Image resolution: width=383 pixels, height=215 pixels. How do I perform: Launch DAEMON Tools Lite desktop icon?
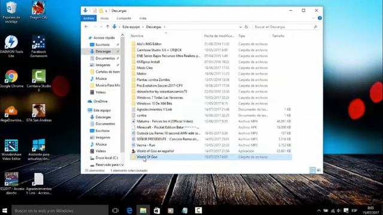pos(11,47)
